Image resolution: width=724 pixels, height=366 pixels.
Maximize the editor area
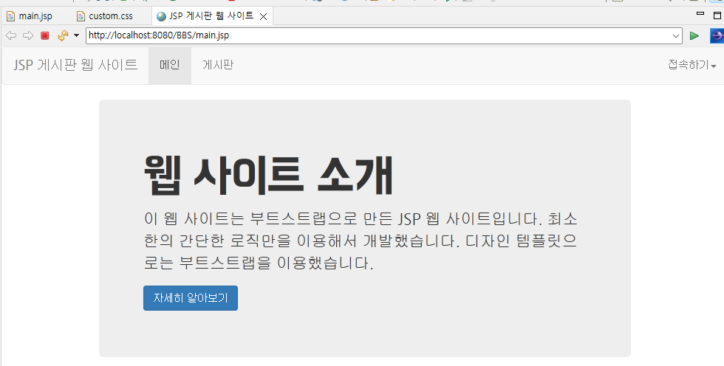click(x=717, y=15)
